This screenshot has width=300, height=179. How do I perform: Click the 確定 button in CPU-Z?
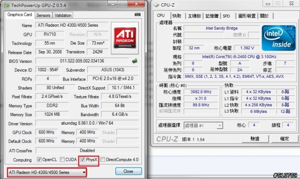pos(285,139)
